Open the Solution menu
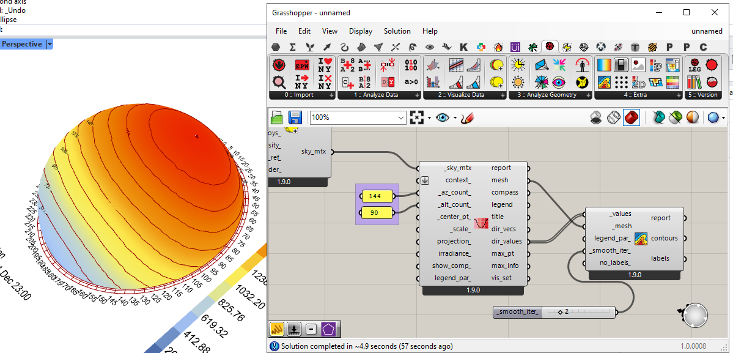 (x=397, y=31)
